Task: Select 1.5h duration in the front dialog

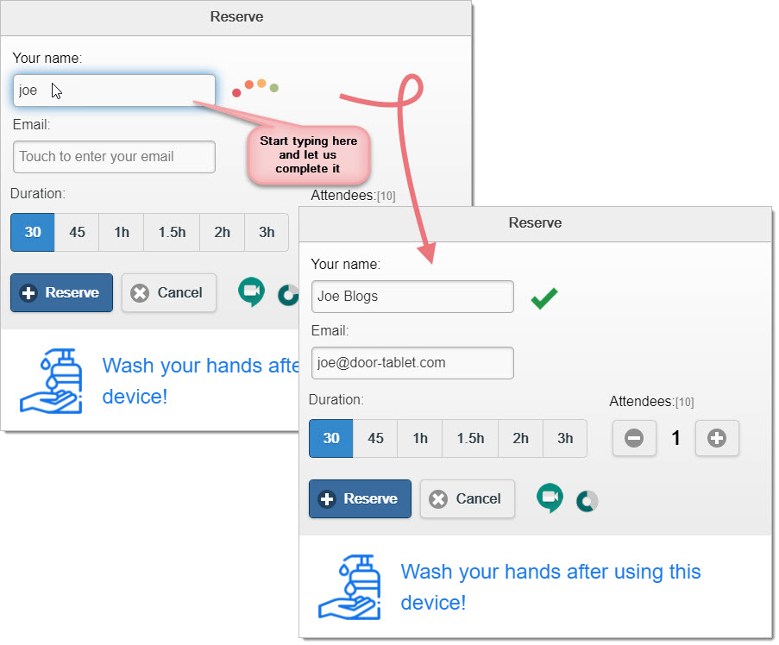Action: 470,438
